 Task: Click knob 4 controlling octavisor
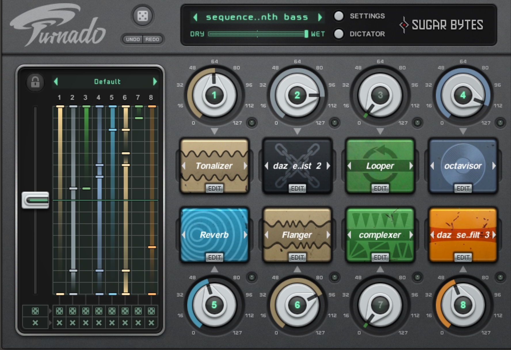[463, 95]
